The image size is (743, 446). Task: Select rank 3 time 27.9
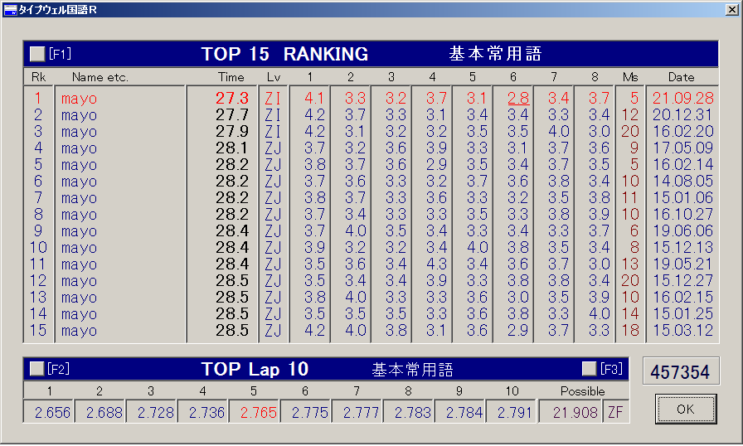(232, 131)
